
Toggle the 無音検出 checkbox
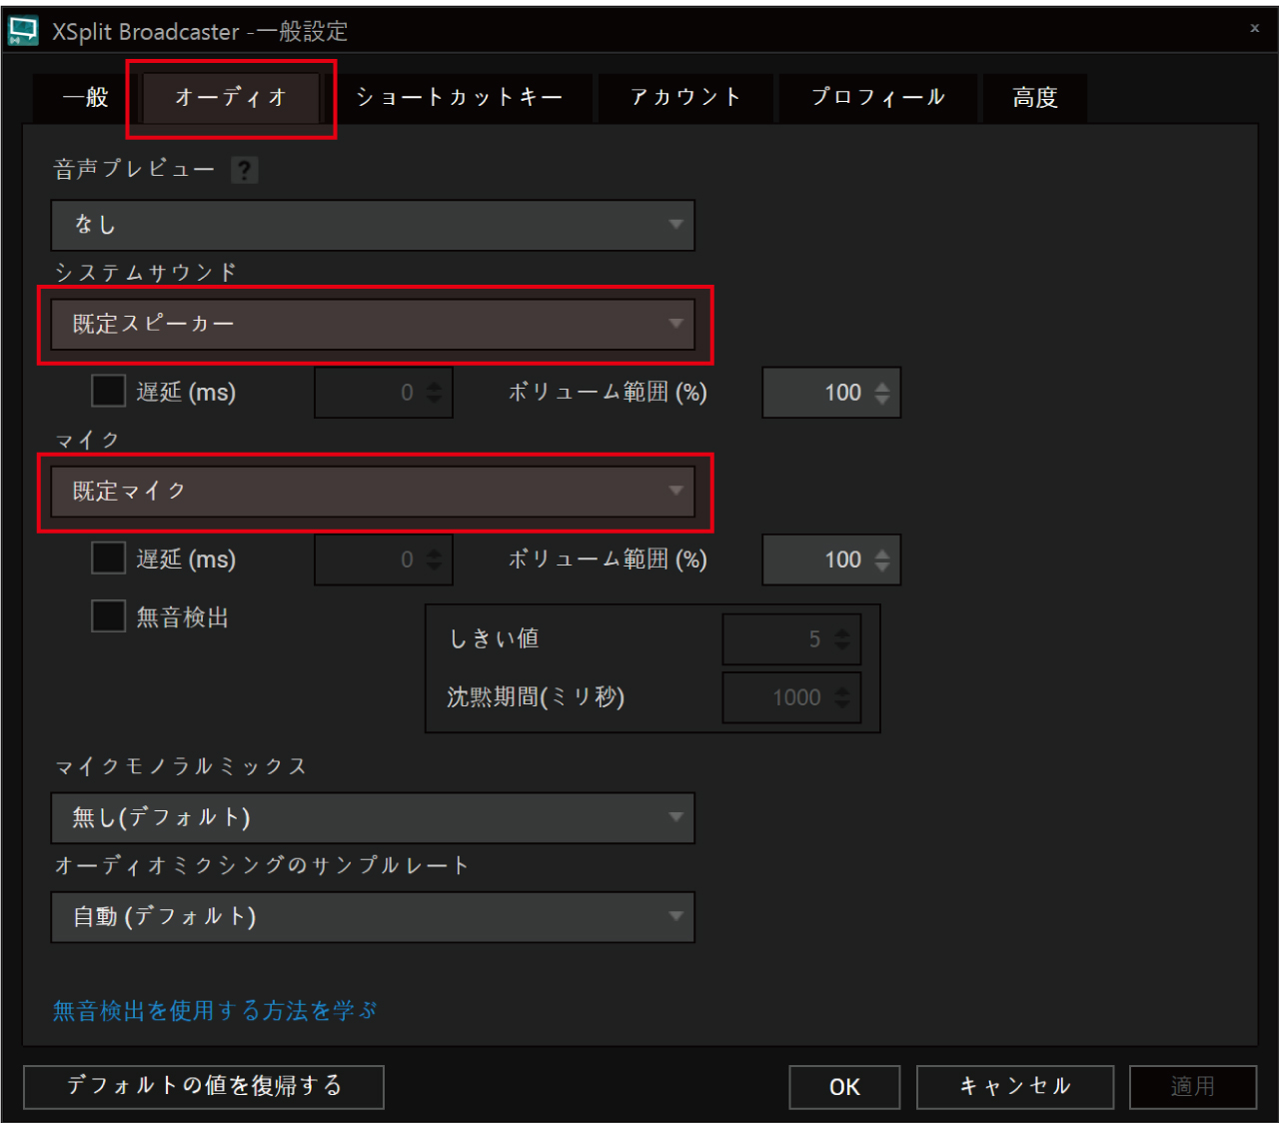click(108, 615)
